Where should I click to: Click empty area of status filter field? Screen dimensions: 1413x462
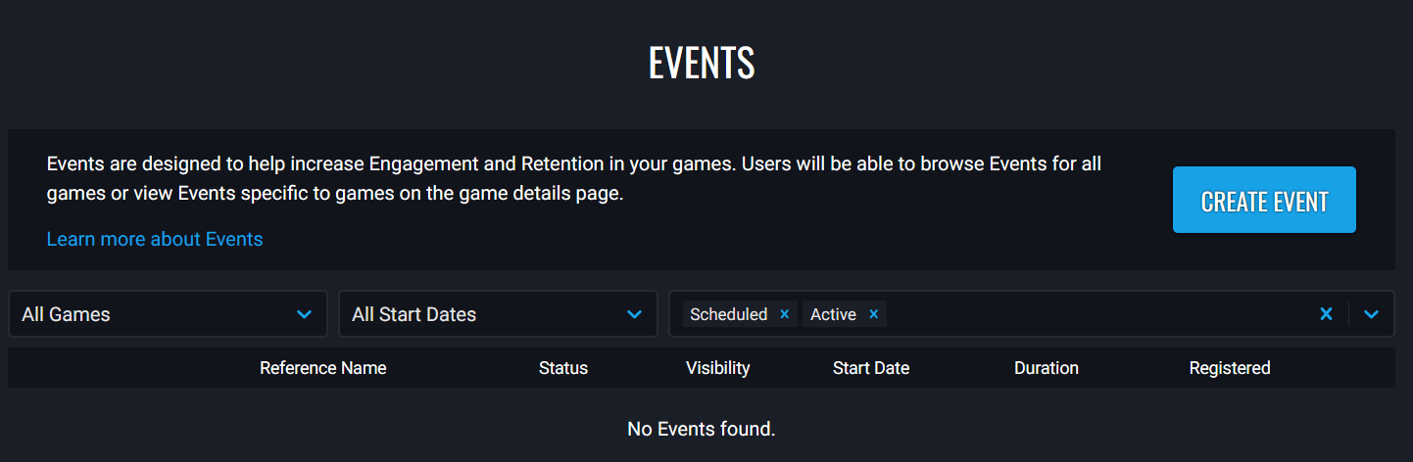pos(1097,314)
